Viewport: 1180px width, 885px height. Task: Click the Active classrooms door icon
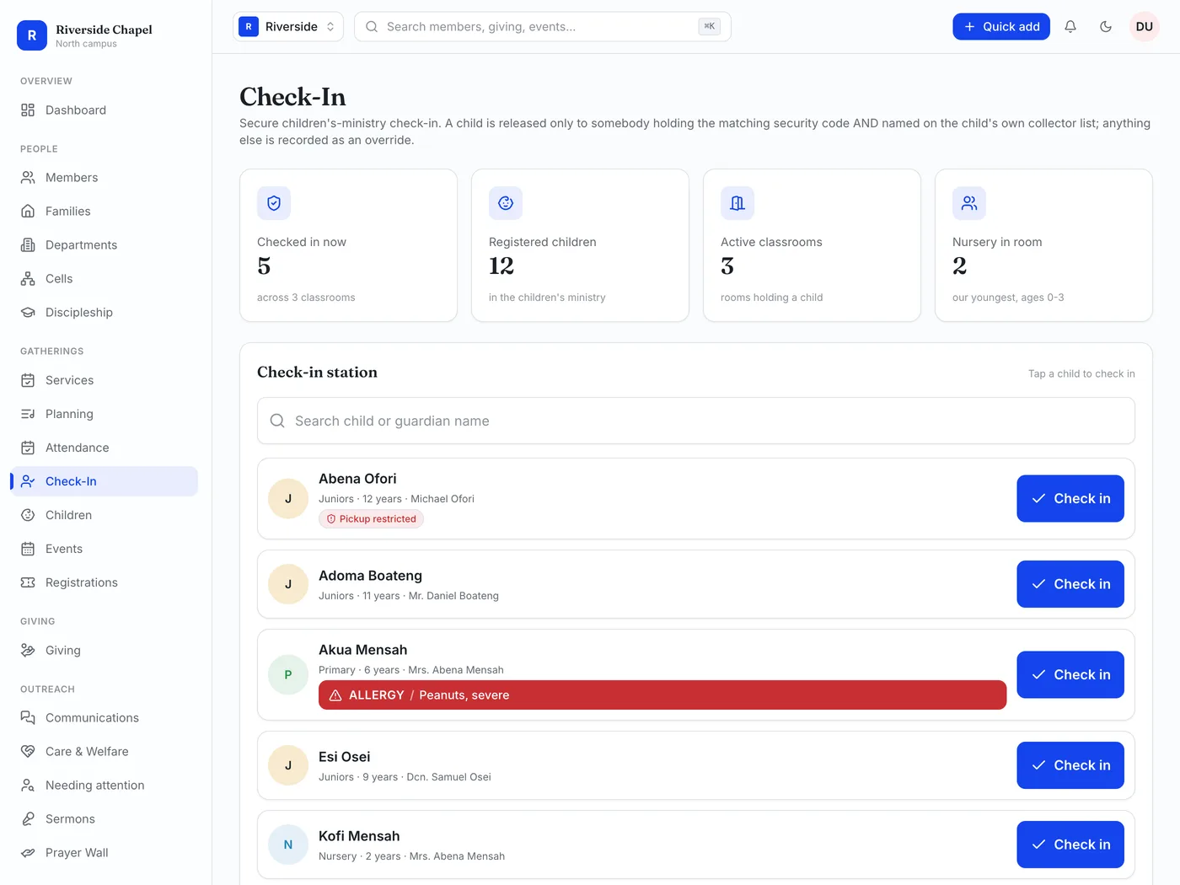(x=737, y=203)
